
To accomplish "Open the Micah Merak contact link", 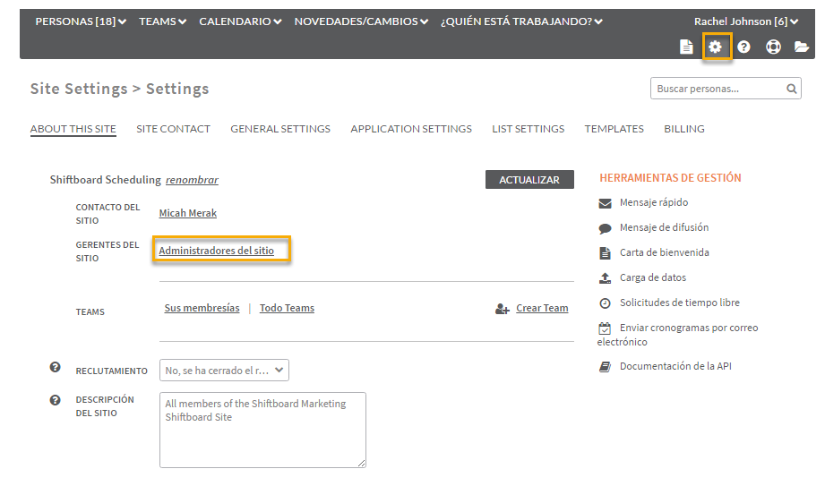I will tap(188, 213).
